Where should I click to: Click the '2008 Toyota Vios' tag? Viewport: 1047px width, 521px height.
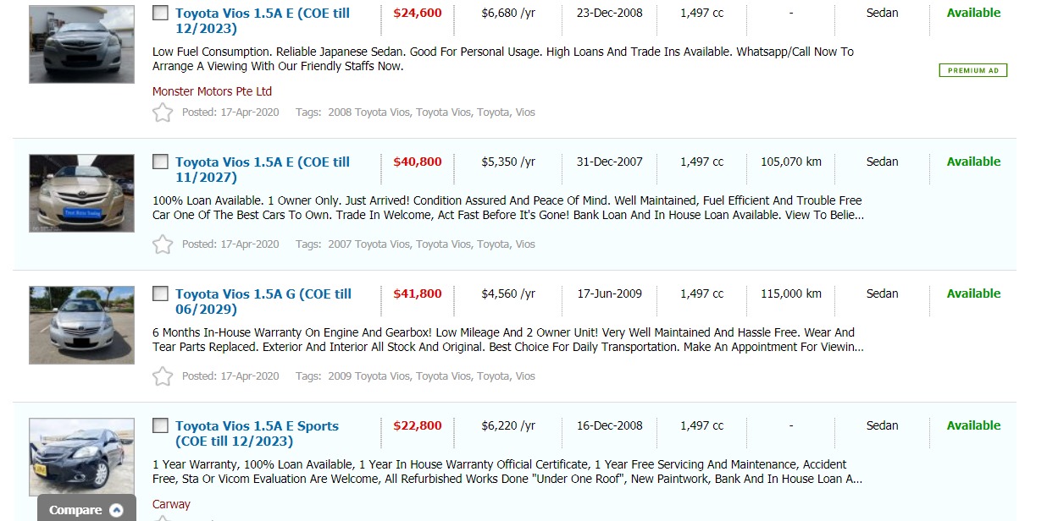[x=369, y=112]
